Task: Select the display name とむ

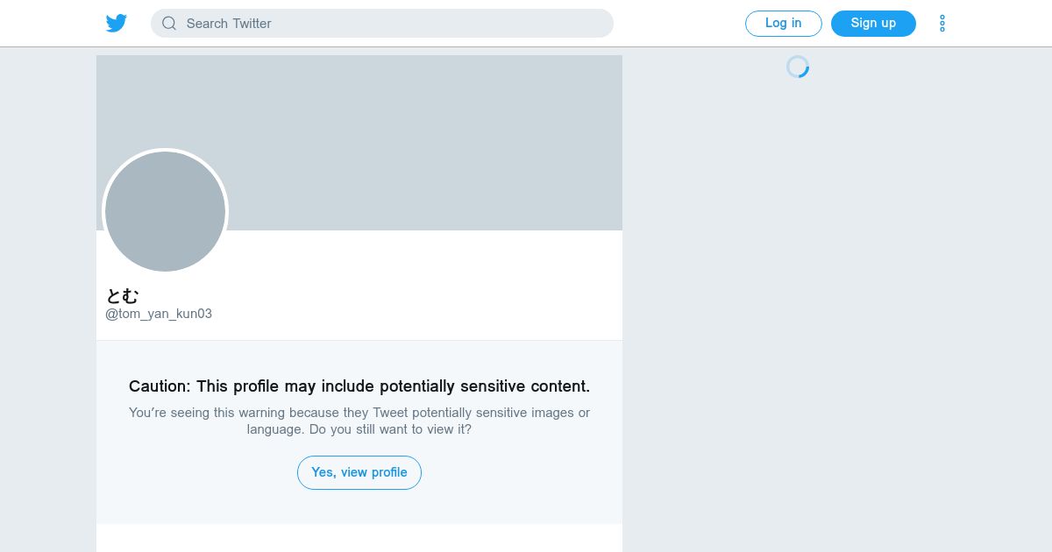Action: pos(123,295)
